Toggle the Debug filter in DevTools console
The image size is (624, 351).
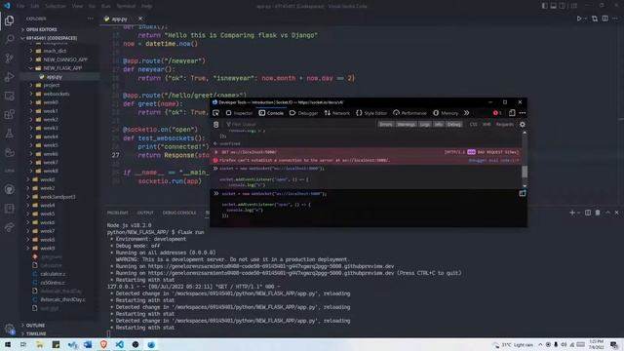(453, 125)
